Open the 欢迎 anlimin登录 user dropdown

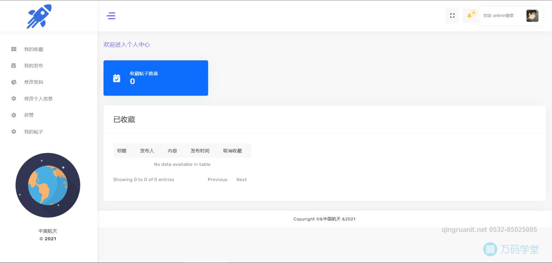[498, 16]
